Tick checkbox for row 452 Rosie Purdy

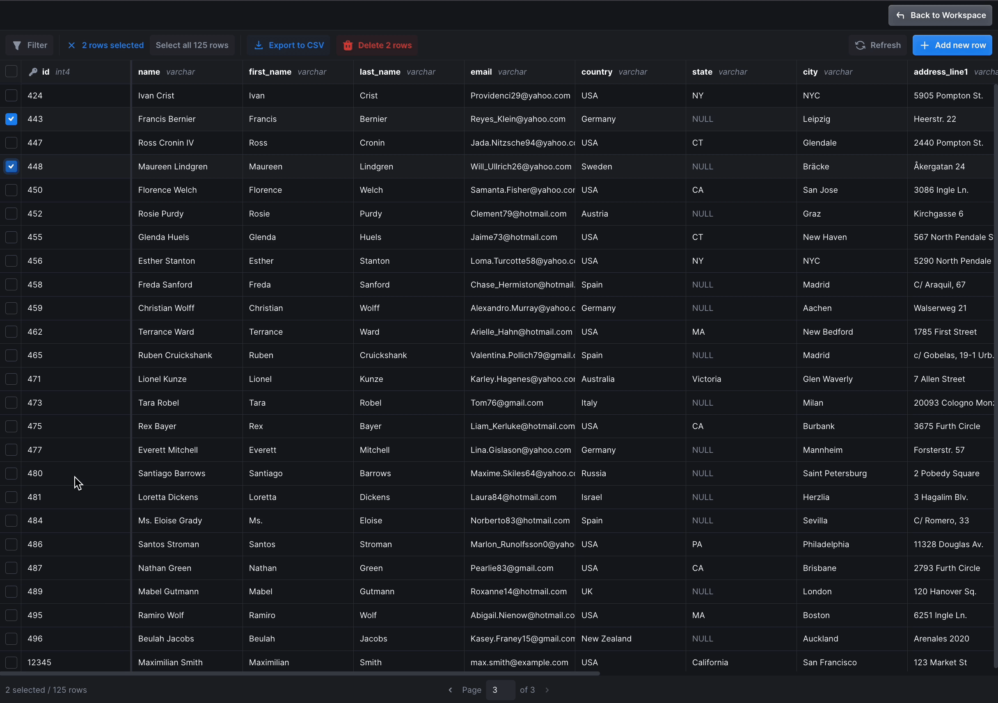(11, 214)
